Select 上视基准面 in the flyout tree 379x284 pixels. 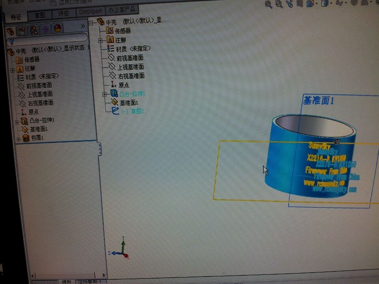point(131,67)
